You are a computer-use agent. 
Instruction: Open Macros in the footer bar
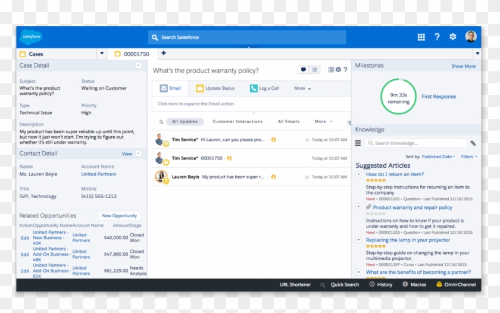(414, 284)
